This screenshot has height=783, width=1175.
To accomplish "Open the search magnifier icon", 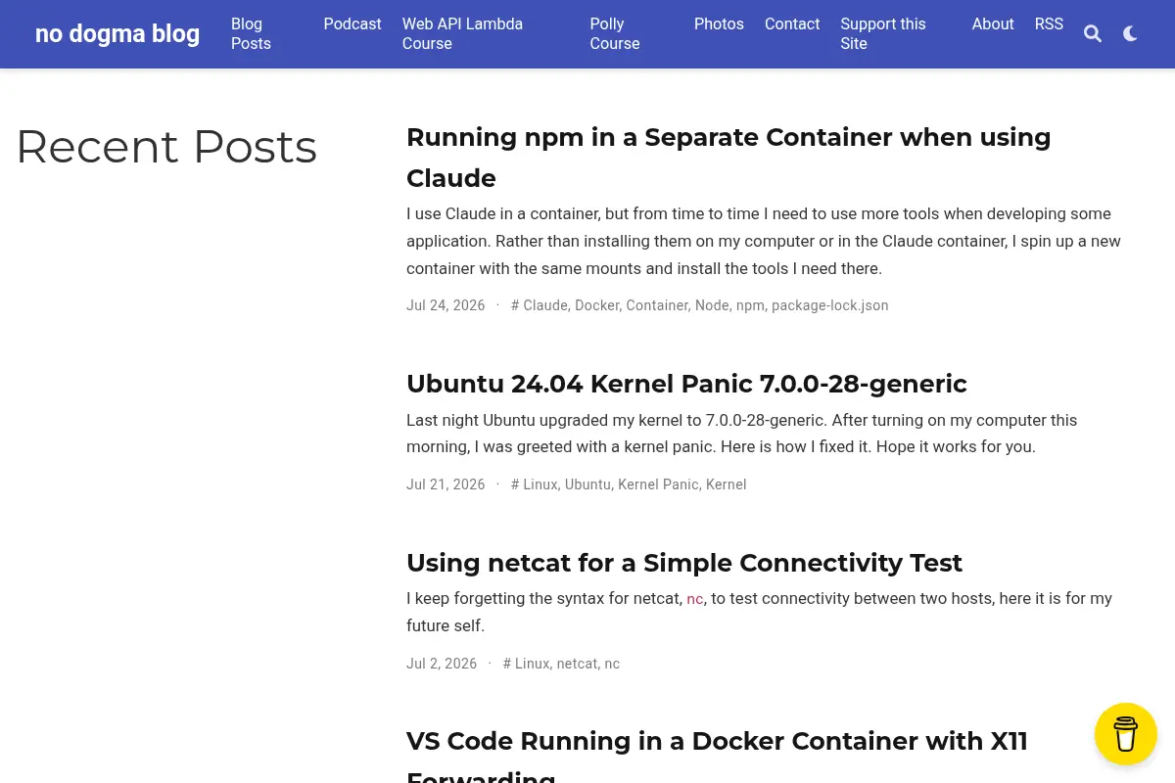I will click(x=1093, y=34).
